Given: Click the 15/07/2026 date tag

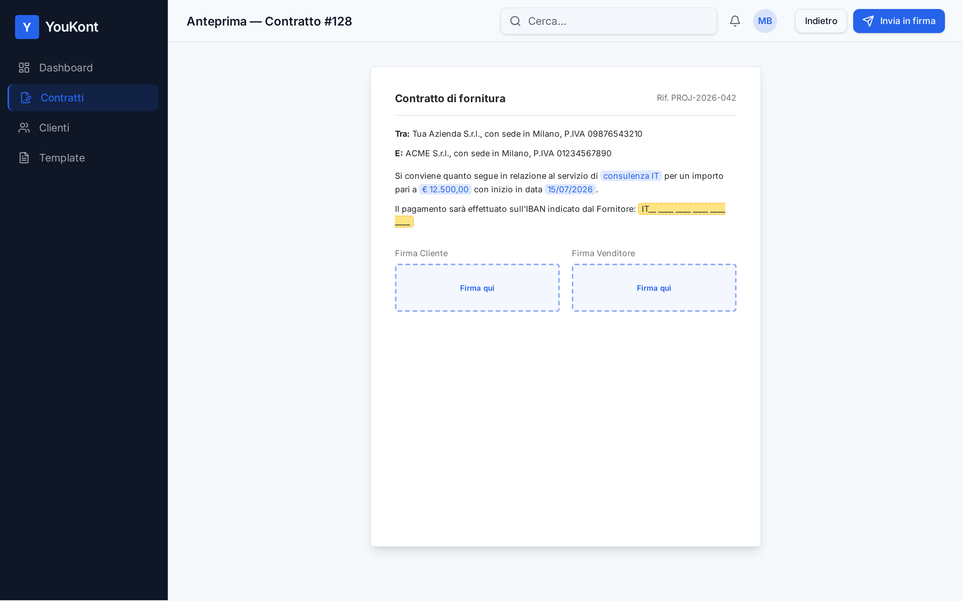Looking at the screenshot, I should tap(570, 189).
